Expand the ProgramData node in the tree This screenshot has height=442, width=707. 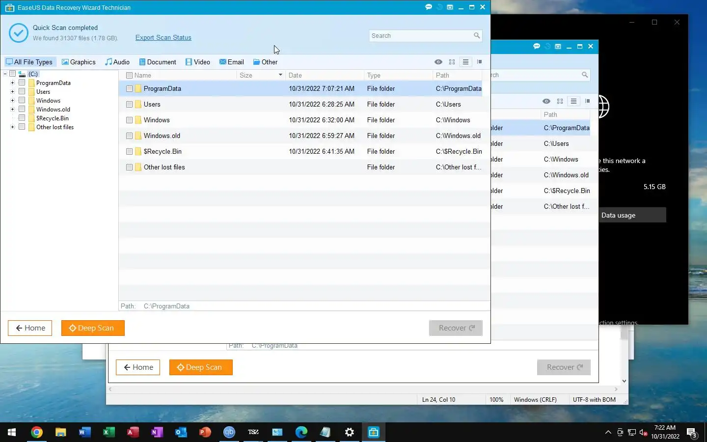coord(12,83)
